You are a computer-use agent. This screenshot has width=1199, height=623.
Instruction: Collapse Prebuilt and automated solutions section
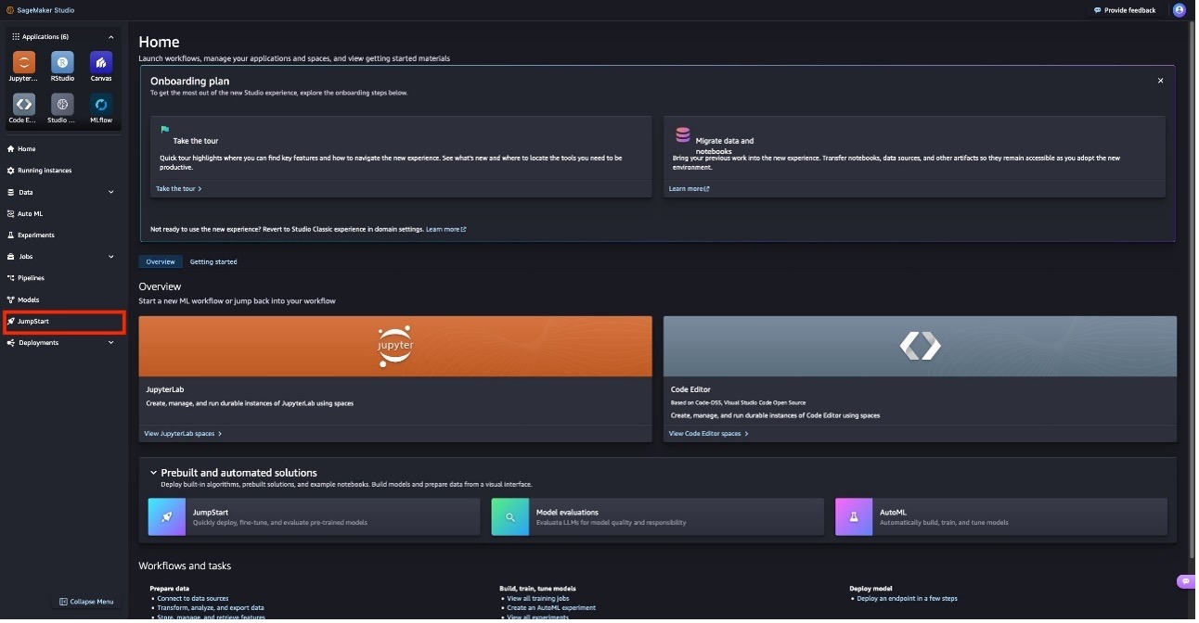click(x=154, y=473)
